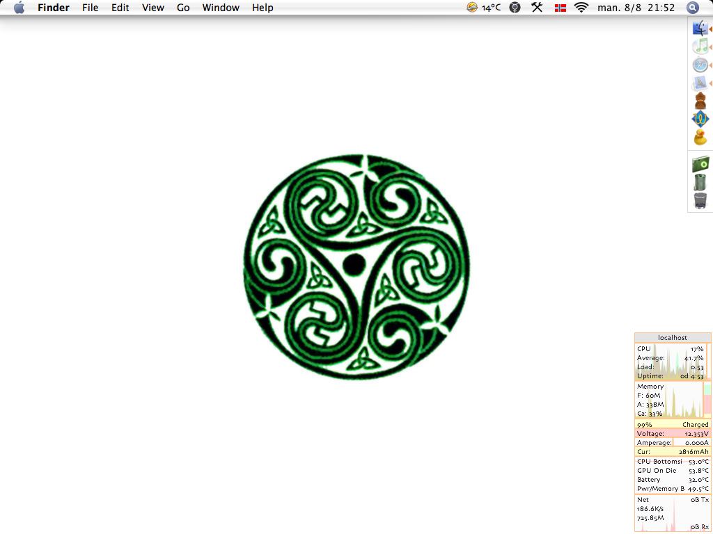Click the CPU 17% usage row

[671, 349]
